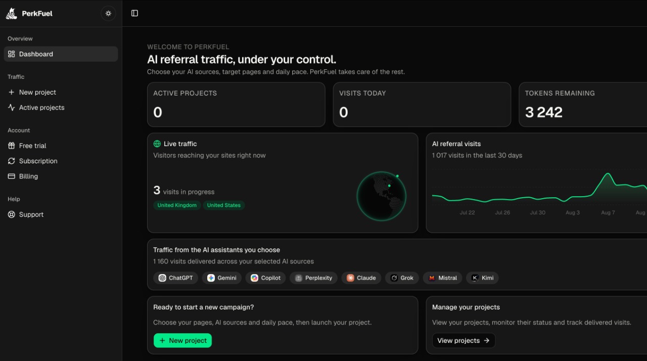The height and width of the screenshot is (361, 647).
Task: Click the Tokens Remaining value 3 242
Action: pyautogui.click(x=543, y=112)
